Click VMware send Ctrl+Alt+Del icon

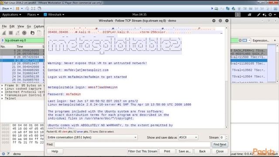[x=27, y=8]
